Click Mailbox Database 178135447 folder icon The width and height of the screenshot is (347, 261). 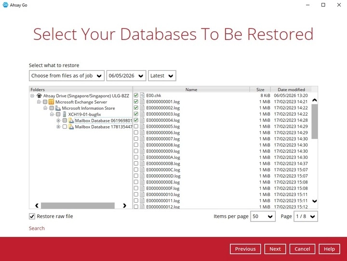click(x=71, y=127)
